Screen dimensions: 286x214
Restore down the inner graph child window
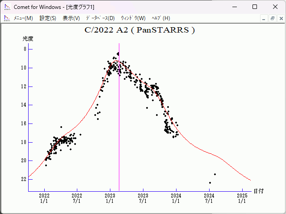pos(272,18)
